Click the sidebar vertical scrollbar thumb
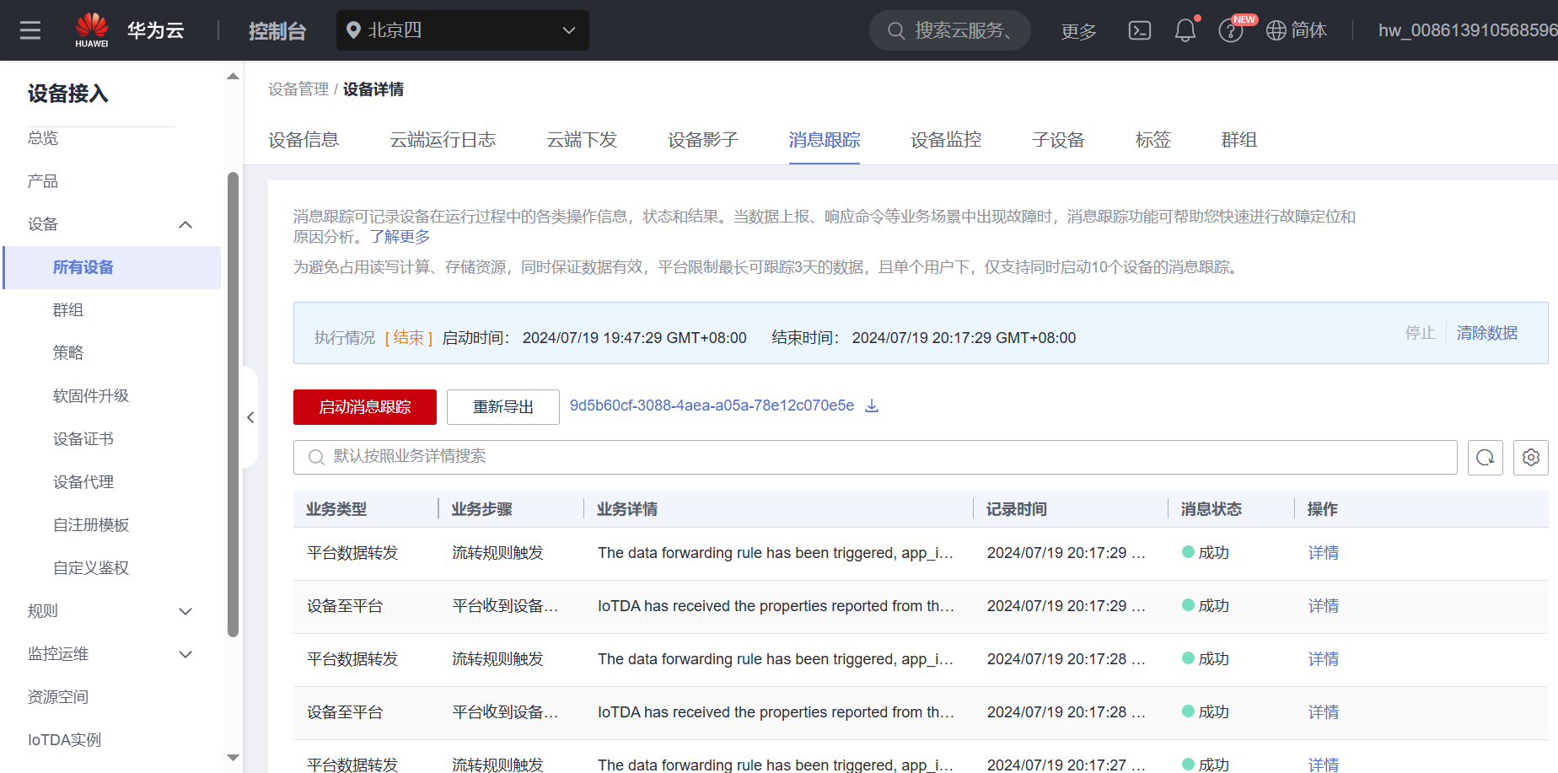 pyautogui.click(x=233, y=405)
